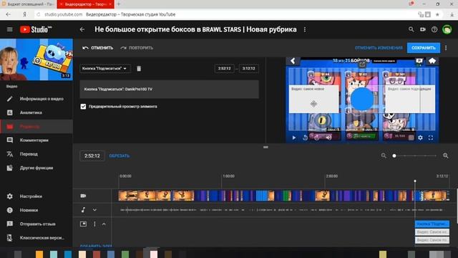This screenshot has width=458, height=258.
Task: Open the Translation section
Action: point(36,154)
